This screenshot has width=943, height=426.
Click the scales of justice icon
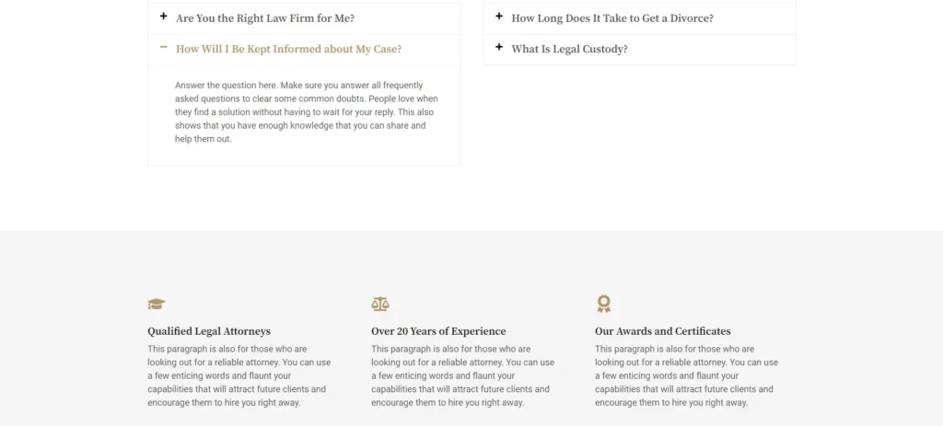click(380, 305)
